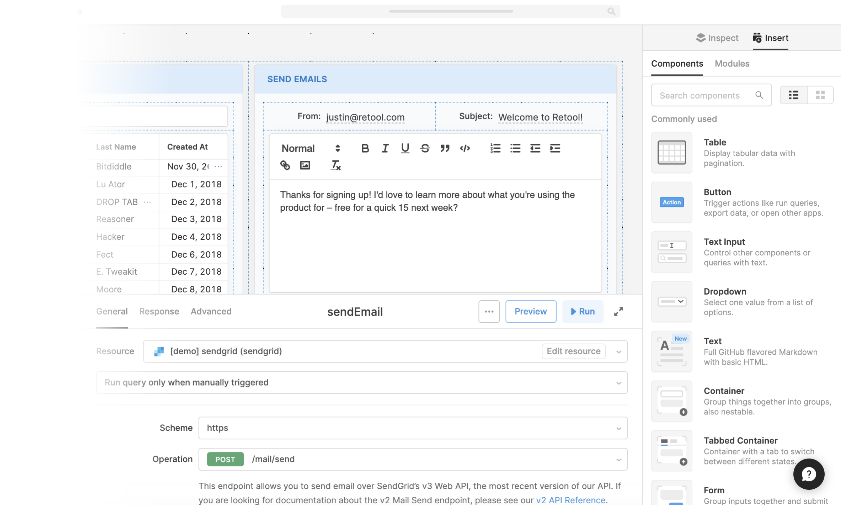Open the v2 API Reference link
The width and height of the screenshot is (841, 505).
click(x=570, y=500)
